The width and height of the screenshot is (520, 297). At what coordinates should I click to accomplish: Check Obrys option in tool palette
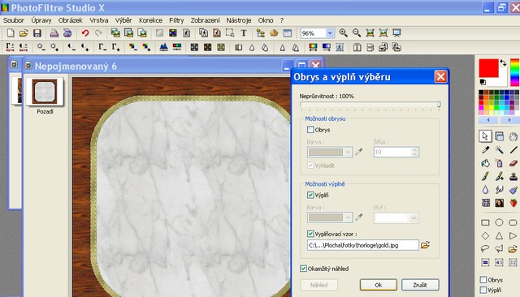pos(483,280)
